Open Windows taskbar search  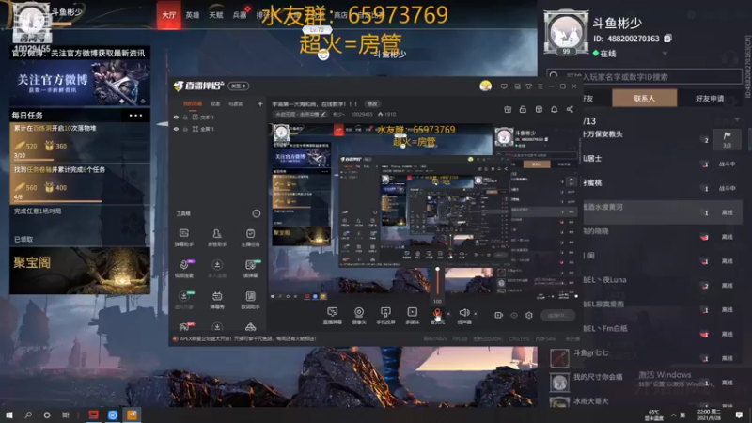click(x=28, y=415)
